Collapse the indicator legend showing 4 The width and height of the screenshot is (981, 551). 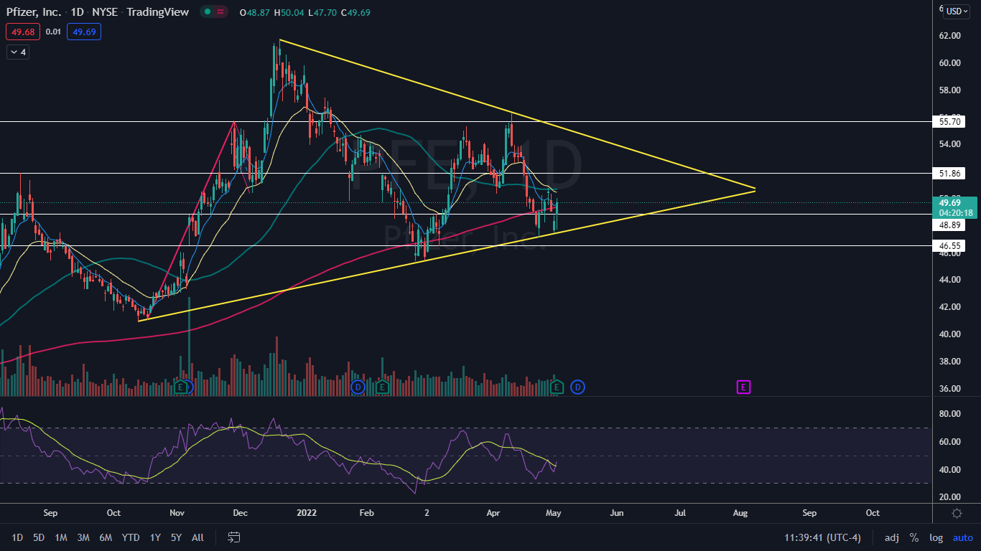18,52
